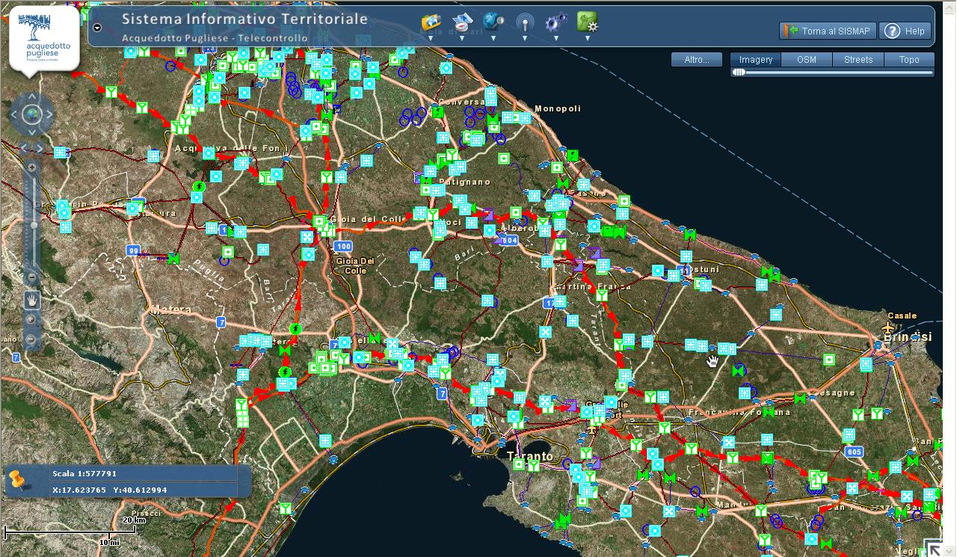
Task: Click the Matera map label
Action: coord(171,309)
